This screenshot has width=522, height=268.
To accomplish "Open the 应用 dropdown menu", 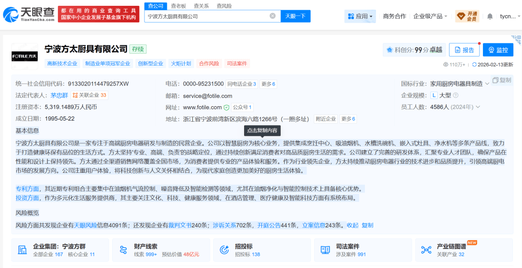I will click(361, 16).
